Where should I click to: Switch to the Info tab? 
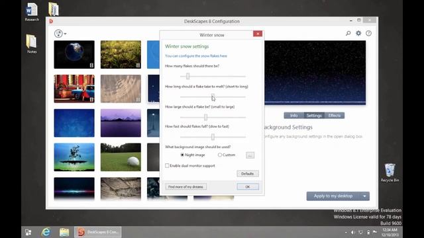point(294,116)
